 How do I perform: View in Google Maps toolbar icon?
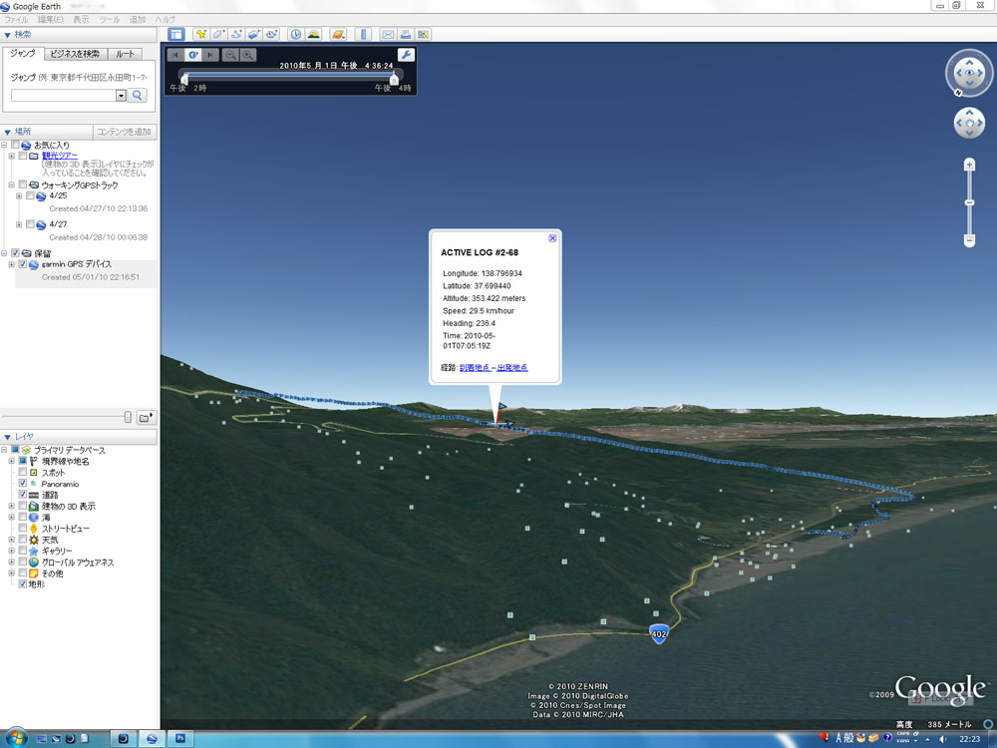coord(423,34)
